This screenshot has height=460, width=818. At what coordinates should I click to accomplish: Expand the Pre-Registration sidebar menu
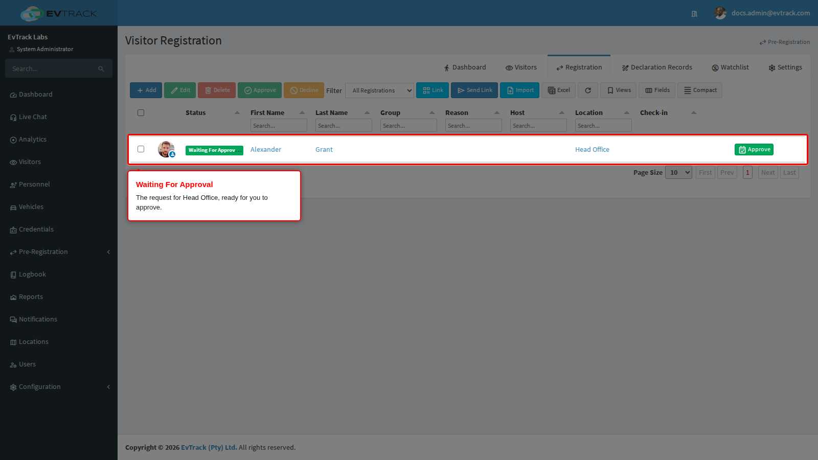pyautogui.click(x=59, y=252)
